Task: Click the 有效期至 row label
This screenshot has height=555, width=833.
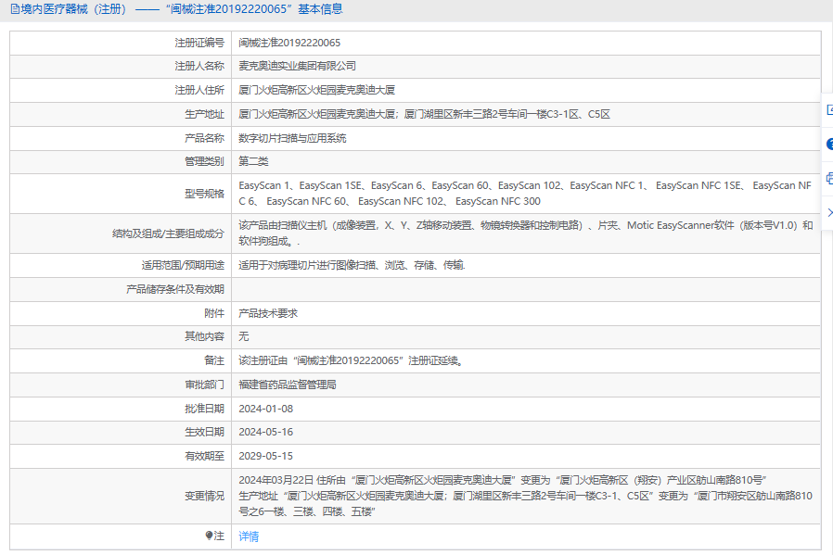Action: coord(204,456)
